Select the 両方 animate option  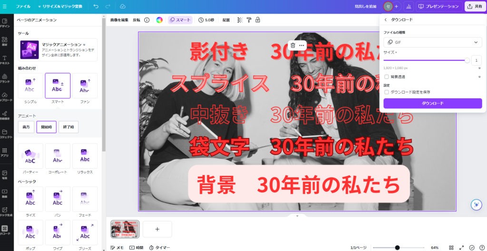[26, 127]
